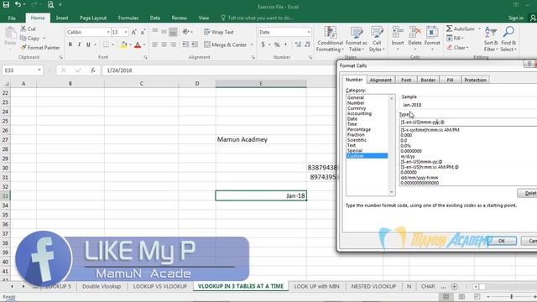Click the Delete cells icon
This screenshot has height=302, width=537.
[414, 33]
